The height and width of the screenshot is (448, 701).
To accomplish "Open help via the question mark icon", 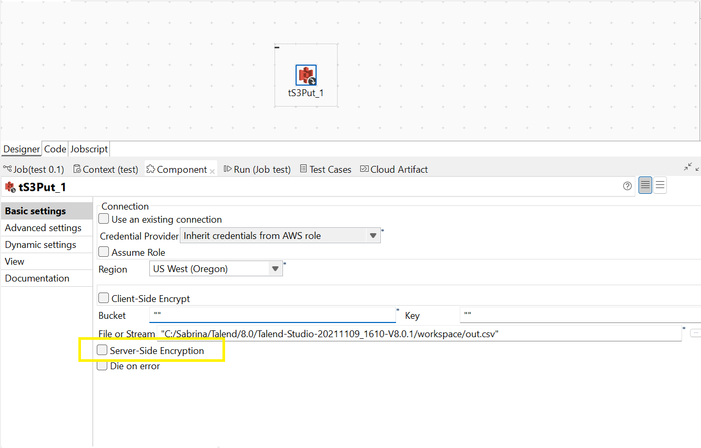I will click(x=627, y=185).
